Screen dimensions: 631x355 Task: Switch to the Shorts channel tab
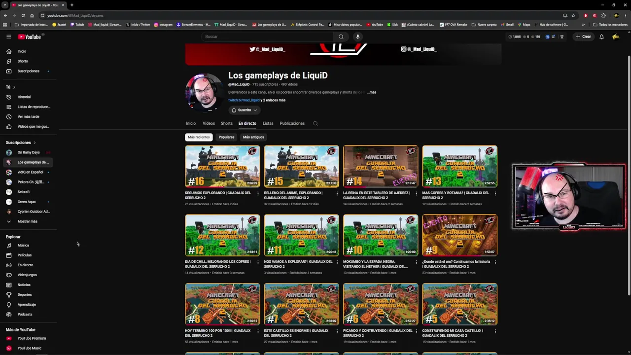point(226,123)
